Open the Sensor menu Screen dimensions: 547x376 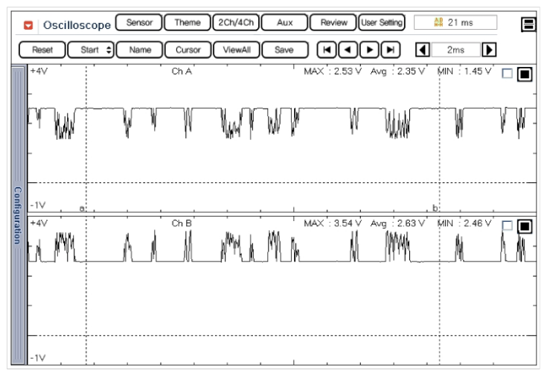tap(139, 22)
